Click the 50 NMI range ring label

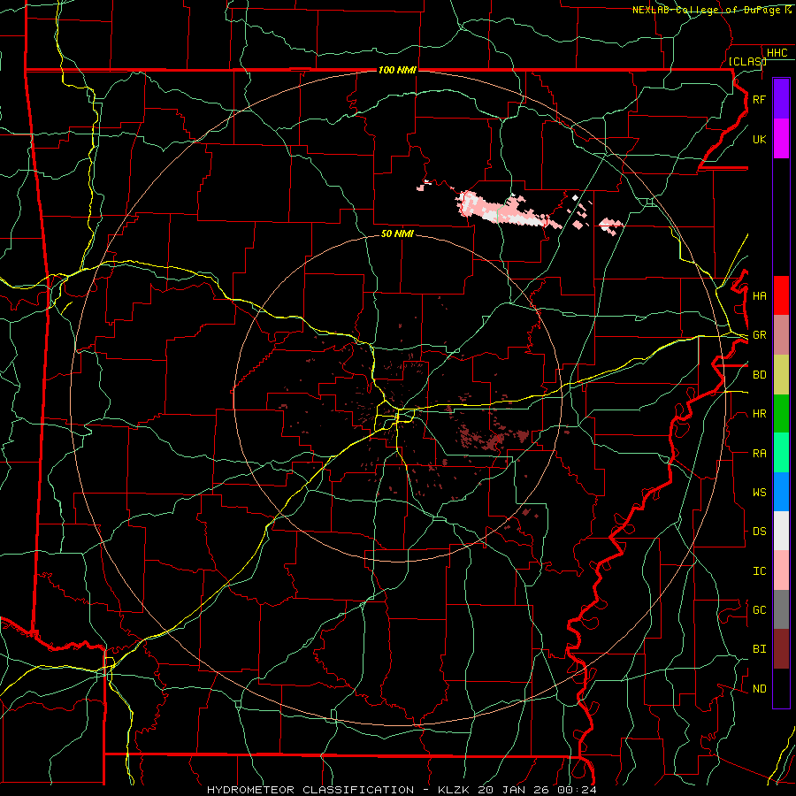click(397, 233)
